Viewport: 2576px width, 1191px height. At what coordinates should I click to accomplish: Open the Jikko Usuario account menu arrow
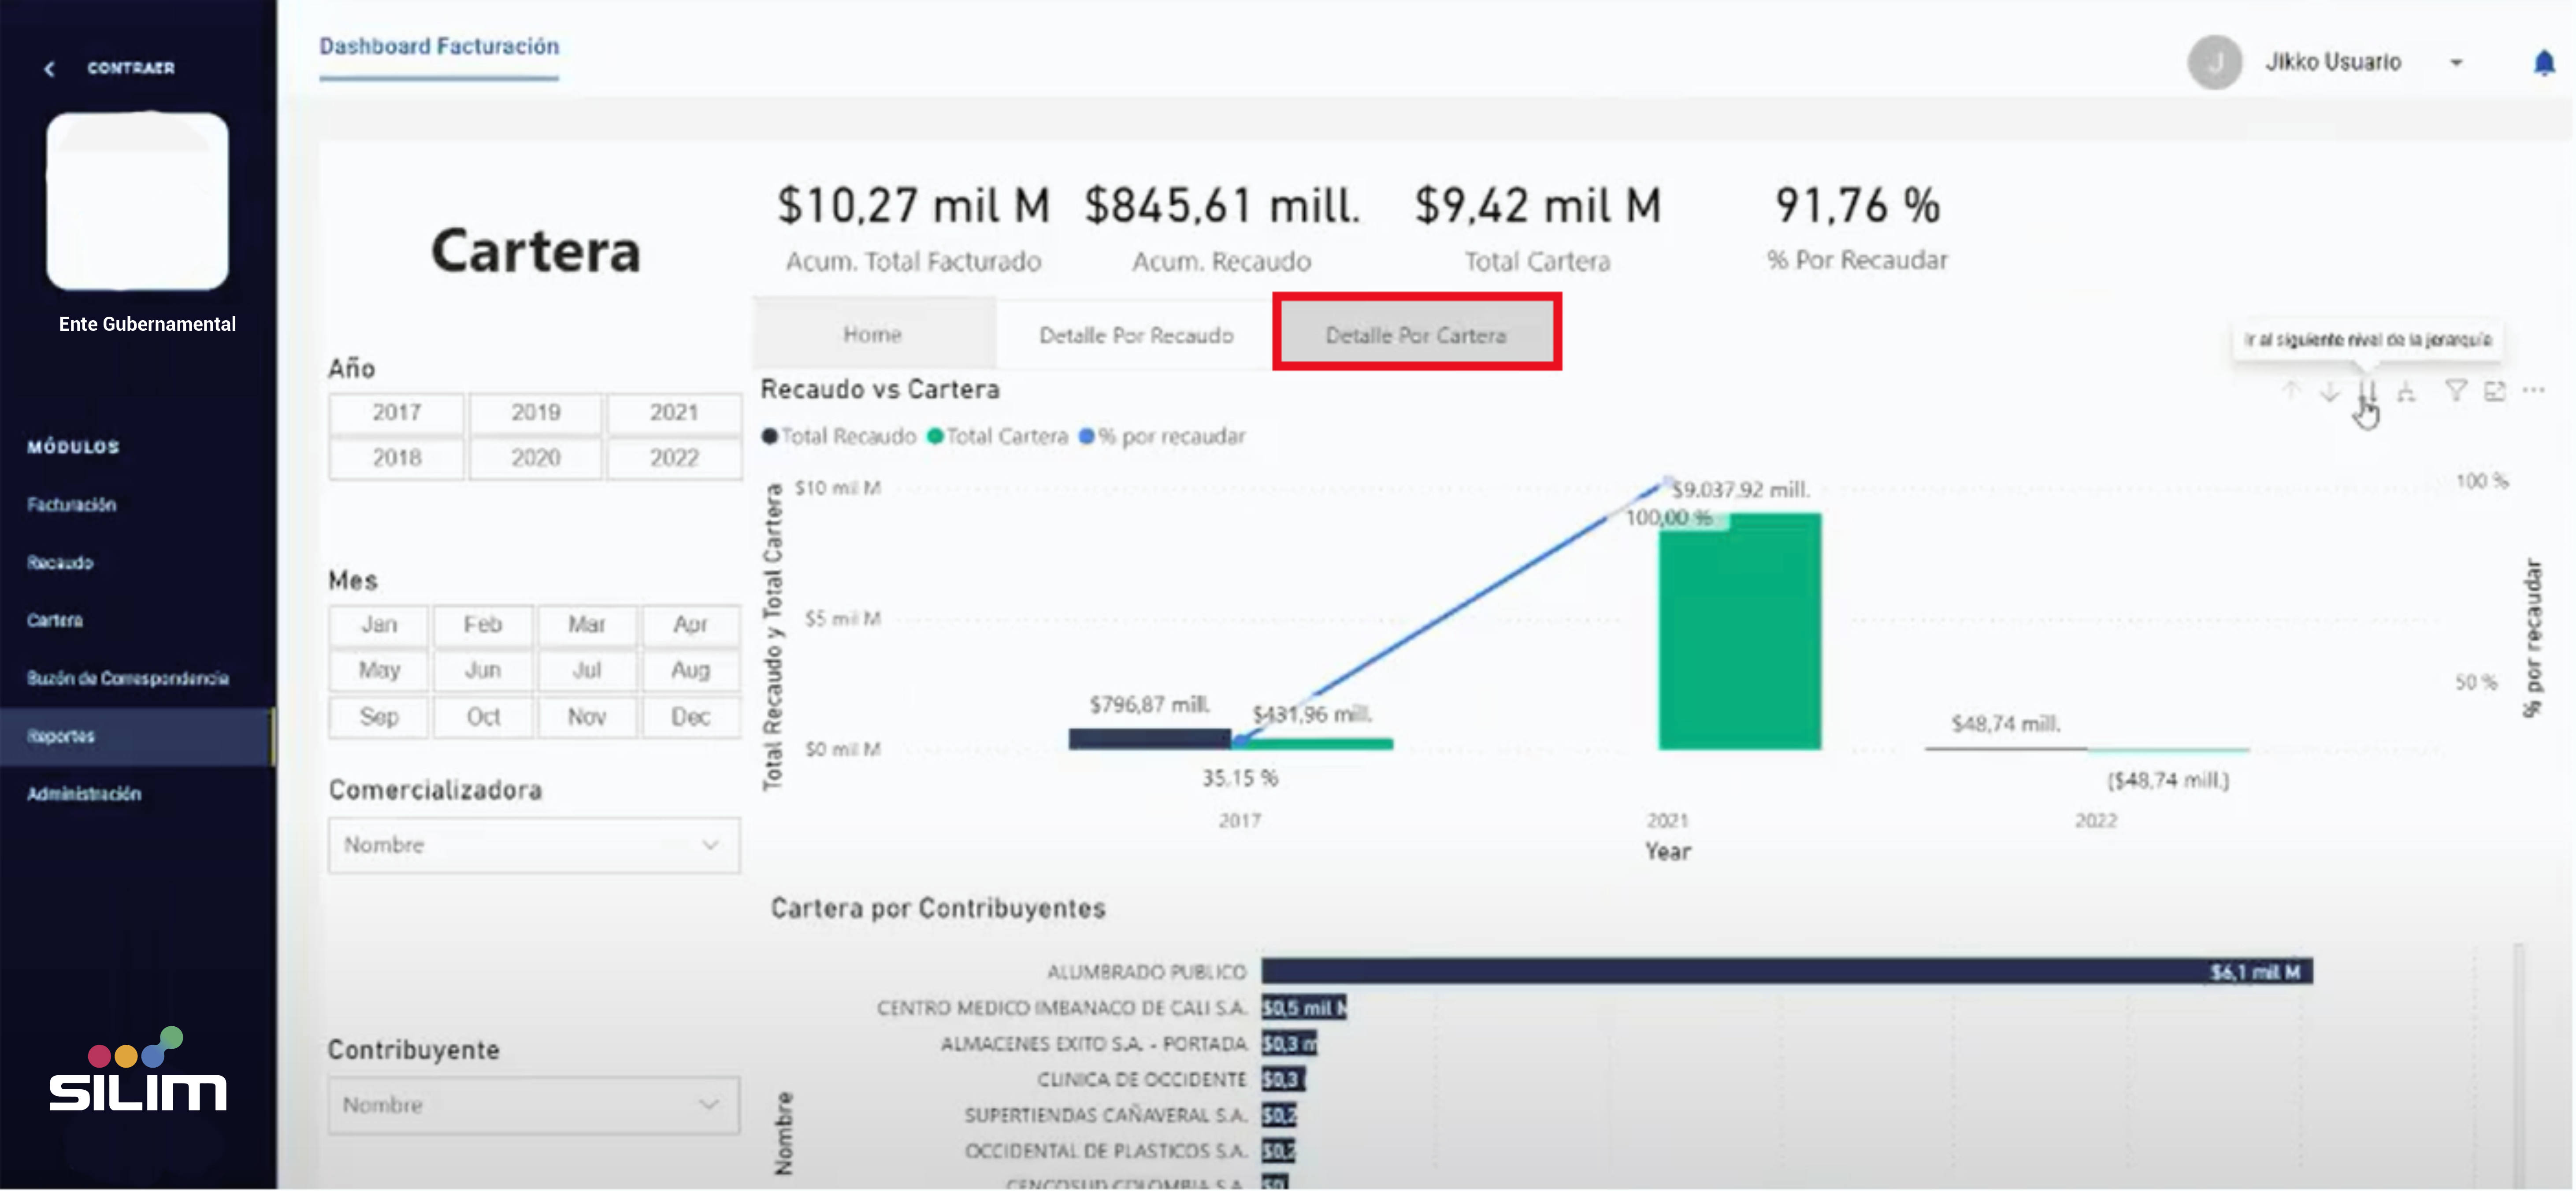2456,63
